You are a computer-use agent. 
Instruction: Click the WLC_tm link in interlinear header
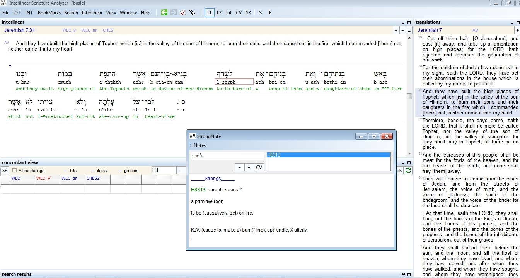(89, 30)
